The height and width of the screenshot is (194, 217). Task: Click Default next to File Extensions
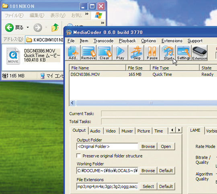166,186
